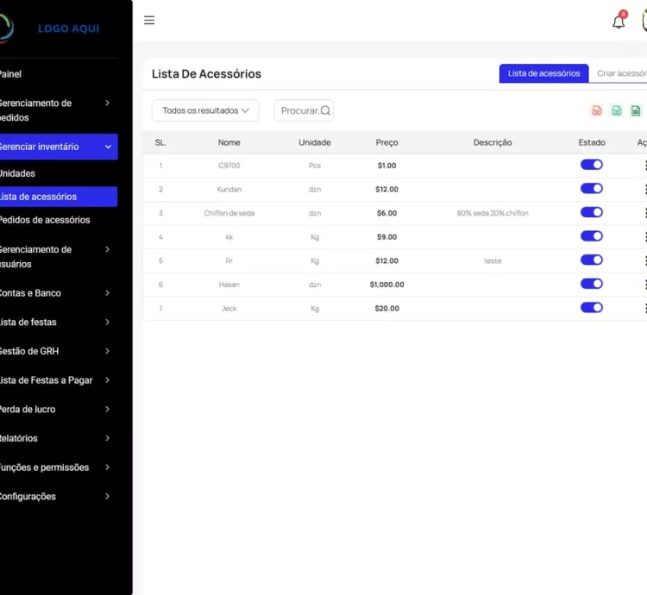
Task: Open the actions menu for the C9700 row
Action: tap(644, 165)
